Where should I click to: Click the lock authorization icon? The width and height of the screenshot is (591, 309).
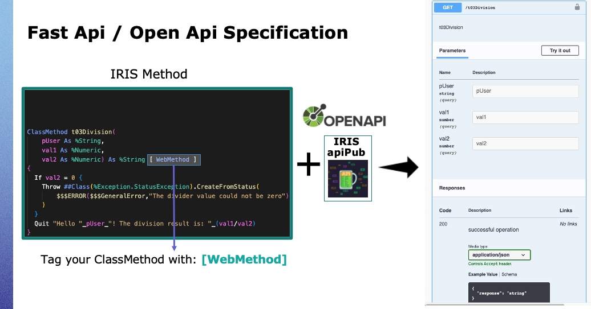point(577,7)
